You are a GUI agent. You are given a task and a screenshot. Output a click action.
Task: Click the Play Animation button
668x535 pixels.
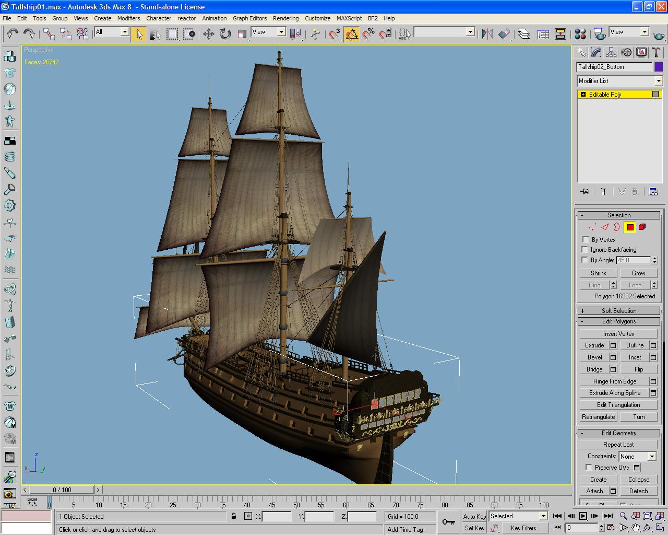(x=583, y=516)
